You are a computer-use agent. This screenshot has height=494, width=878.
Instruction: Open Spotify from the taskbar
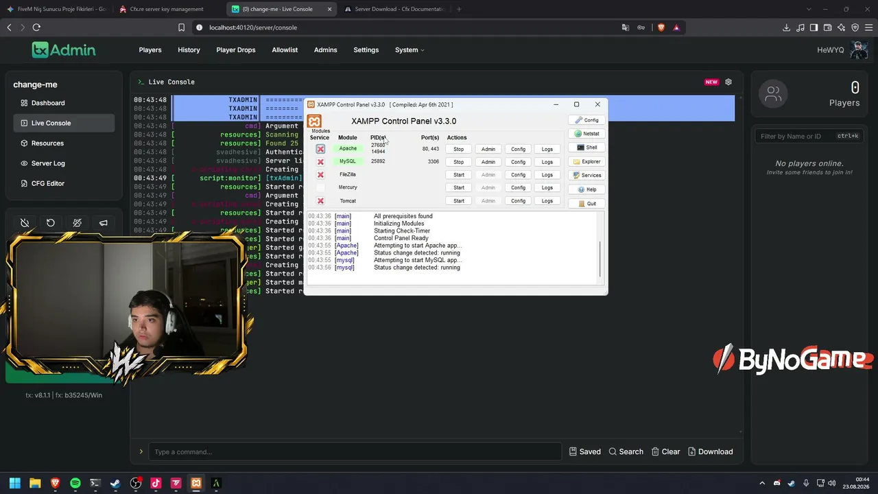coord(75,483)
